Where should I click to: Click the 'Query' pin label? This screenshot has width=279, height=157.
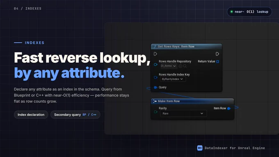tap(162, 87)
